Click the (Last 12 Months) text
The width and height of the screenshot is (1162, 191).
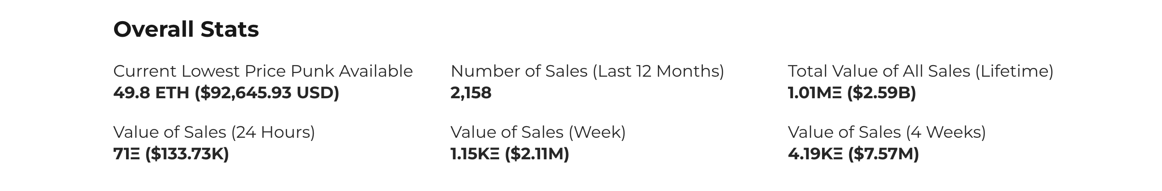pos(658,71)
